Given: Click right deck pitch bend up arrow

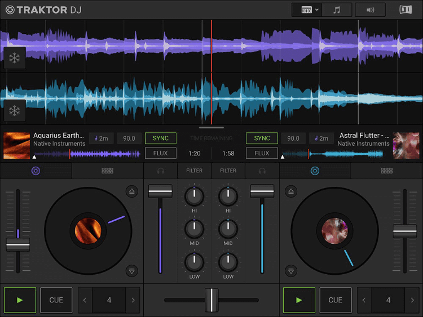Looking at the screenshot, I should (291, 191).
